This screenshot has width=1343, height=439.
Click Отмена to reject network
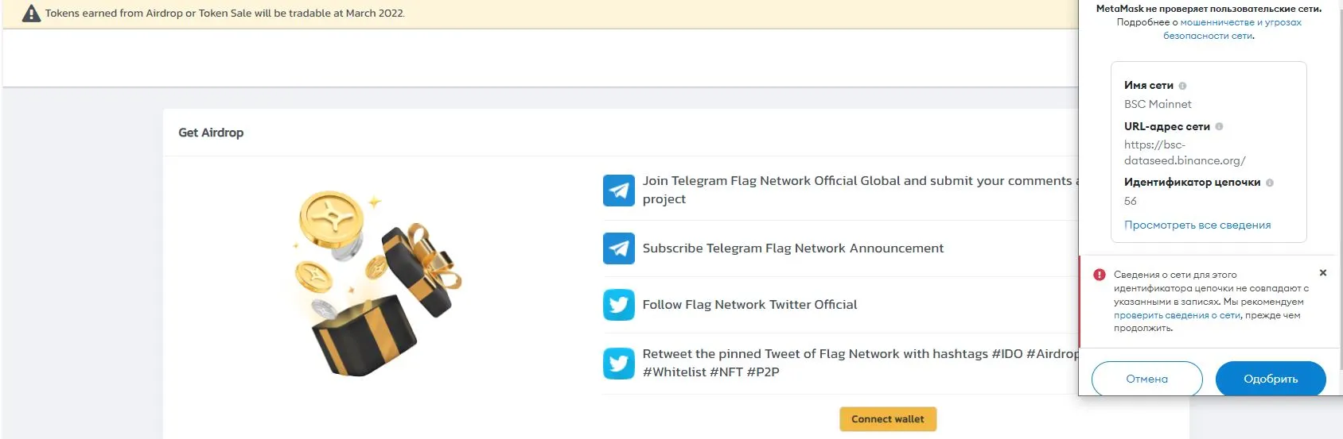[1147, 379]
